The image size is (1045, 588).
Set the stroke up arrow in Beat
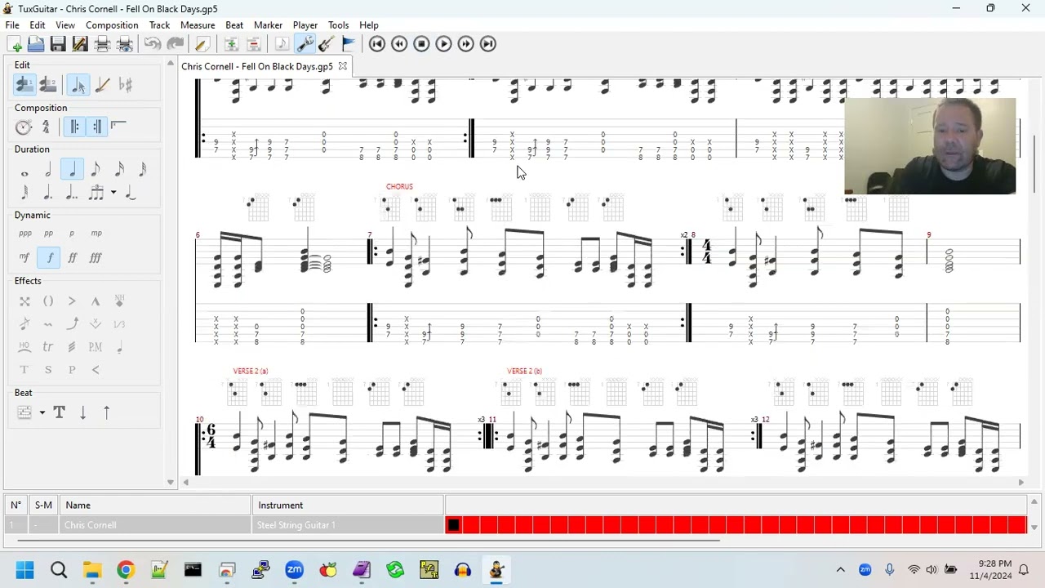[106, 413]
